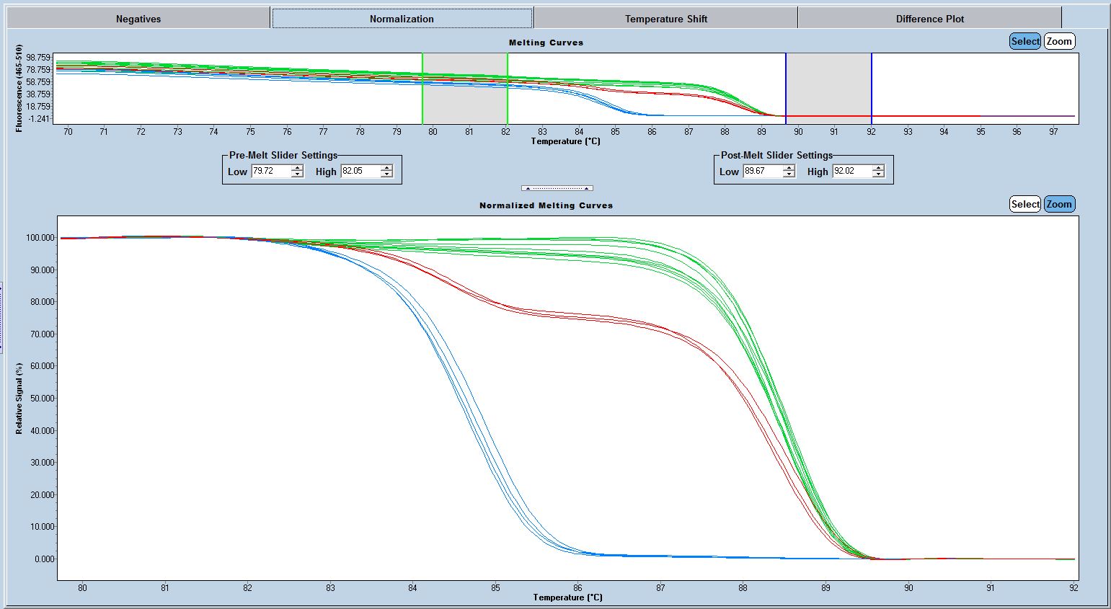Activate Select mode for Melting Curves chart
1111x609 pixels.
1024,41
